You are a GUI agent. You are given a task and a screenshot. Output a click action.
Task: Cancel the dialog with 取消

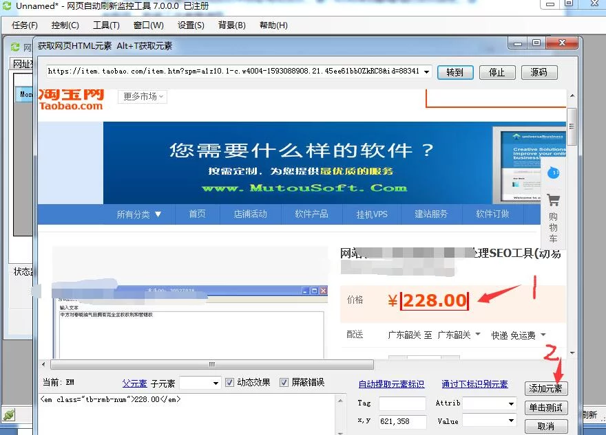(545, 426)
